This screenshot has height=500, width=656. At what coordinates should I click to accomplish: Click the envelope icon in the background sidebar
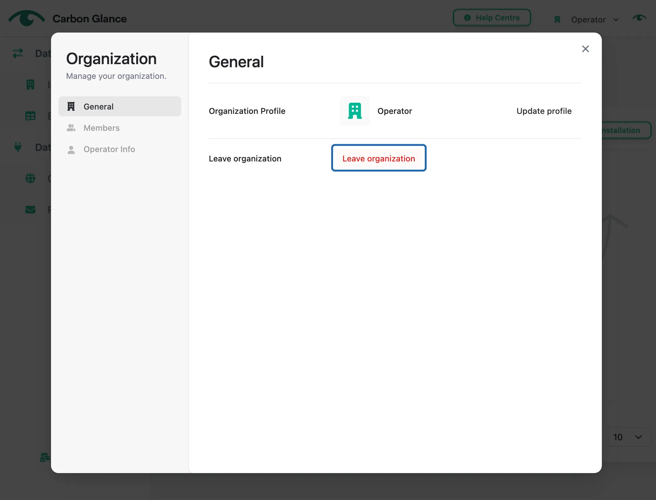(x=30, y=210)
